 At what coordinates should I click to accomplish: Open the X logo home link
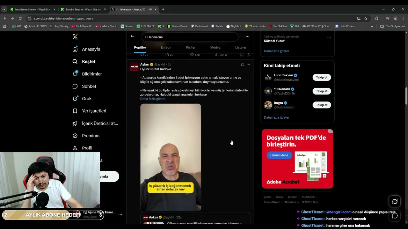tap(75, 37)
